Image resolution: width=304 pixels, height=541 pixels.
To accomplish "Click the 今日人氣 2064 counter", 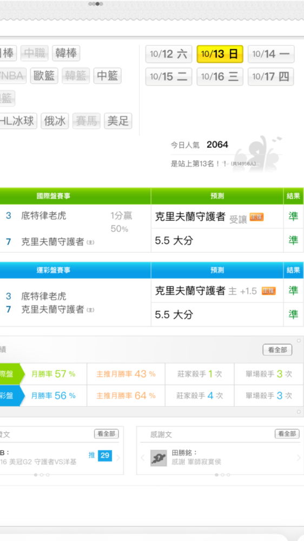I will 200,145.
